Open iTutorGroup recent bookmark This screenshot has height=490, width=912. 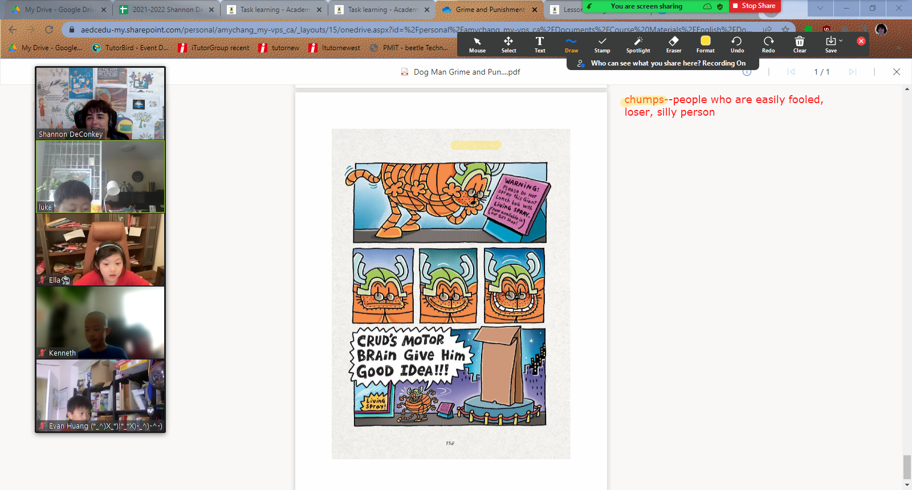tap(214, 48)
